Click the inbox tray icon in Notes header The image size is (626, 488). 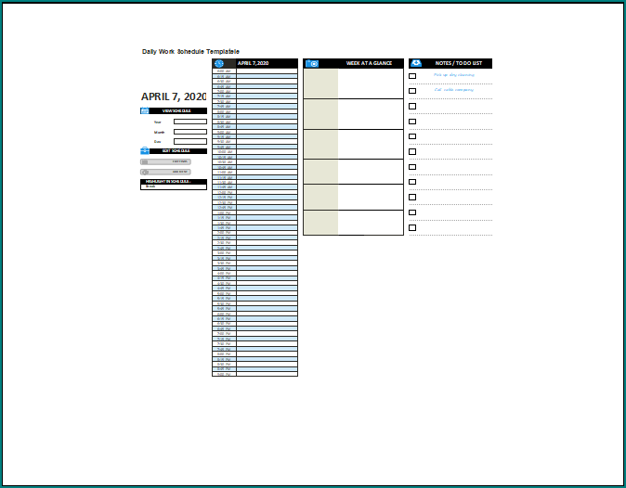coord(416,63)
